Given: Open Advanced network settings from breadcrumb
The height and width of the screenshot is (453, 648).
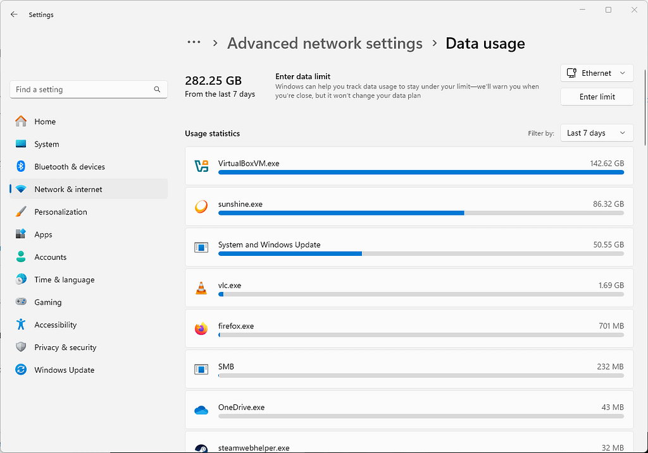Looking at the screenshot, I should tap(325, 43).
